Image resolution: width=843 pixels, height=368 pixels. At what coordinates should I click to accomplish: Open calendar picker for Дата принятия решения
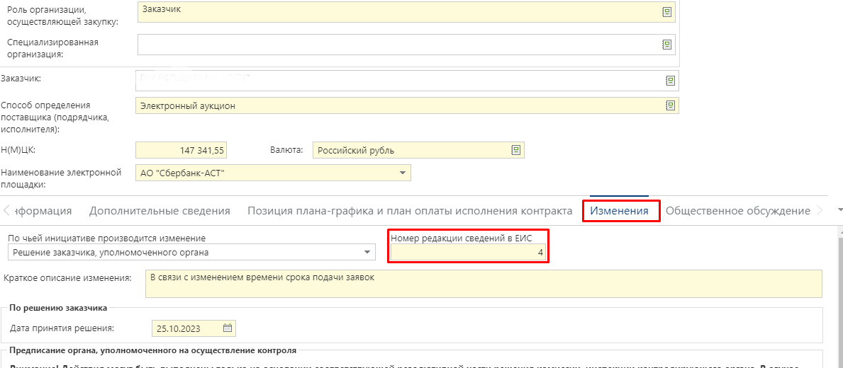[x=228, y=328]
